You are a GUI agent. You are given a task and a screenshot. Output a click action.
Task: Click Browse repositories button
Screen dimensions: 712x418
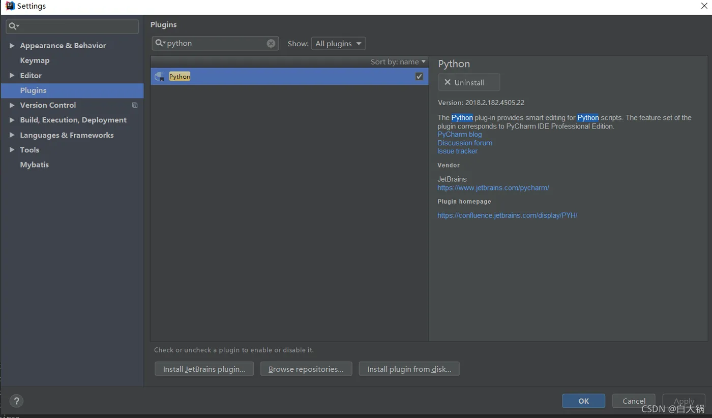[x=306, y=369]
